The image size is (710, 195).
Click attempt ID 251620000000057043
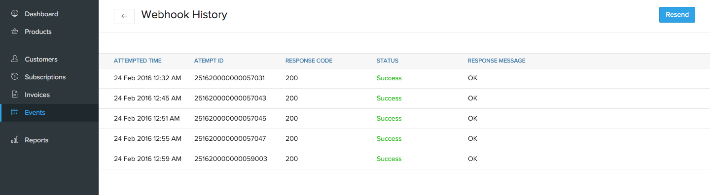tap(230, 98)
